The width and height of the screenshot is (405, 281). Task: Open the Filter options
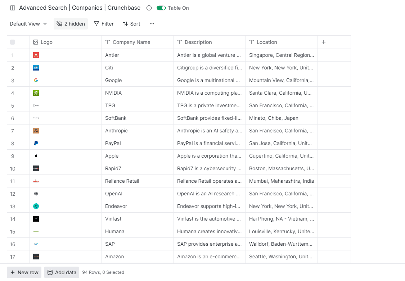click(x=104, y=24)
